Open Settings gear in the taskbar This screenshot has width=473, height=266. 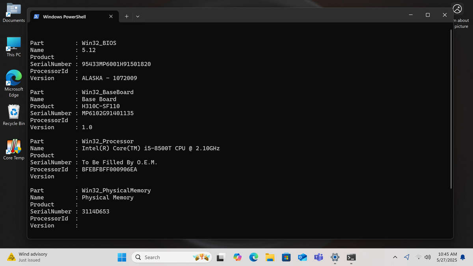pos(335,257)
